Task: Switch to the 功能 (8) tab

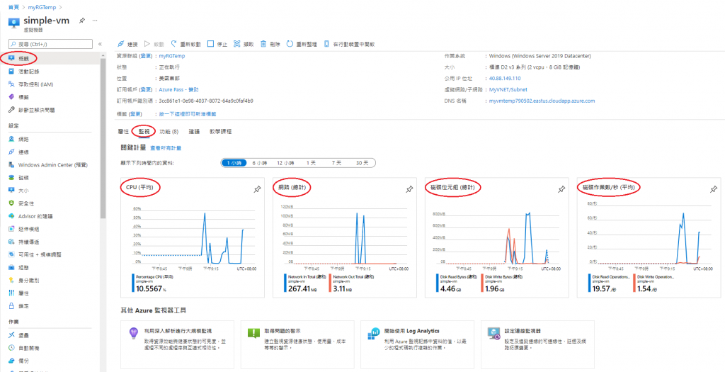Action: point(169,131)
